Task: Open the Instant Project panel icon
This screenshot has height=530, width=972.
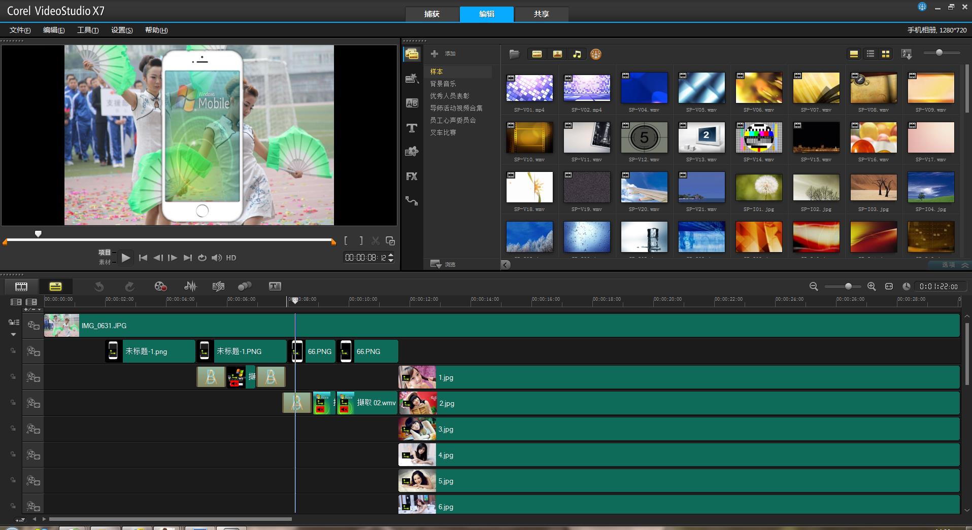Action: [412, 79]
